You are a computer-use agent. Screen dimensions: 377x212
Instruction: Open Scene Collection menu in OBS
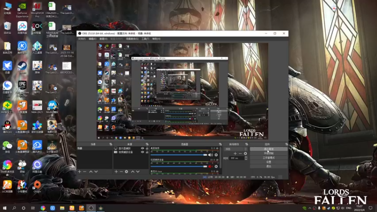(x=132, y=39)
